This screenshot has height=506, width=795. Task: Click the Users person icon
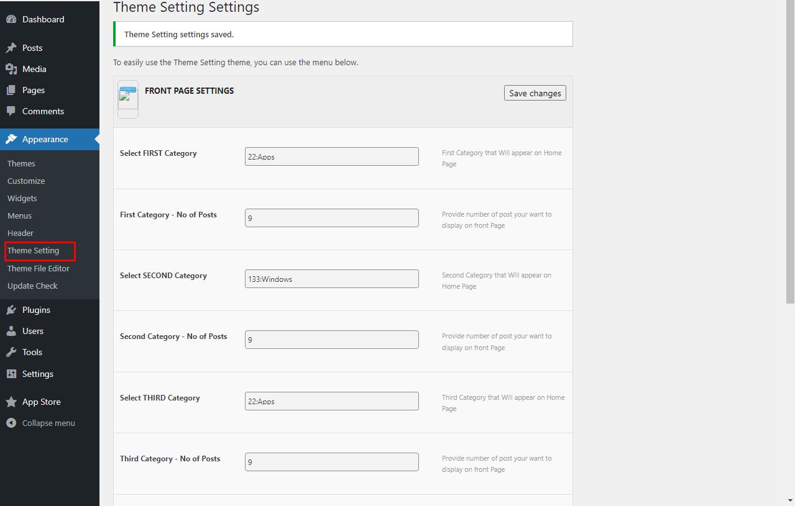pyautogui.click(x=11, y=331)
